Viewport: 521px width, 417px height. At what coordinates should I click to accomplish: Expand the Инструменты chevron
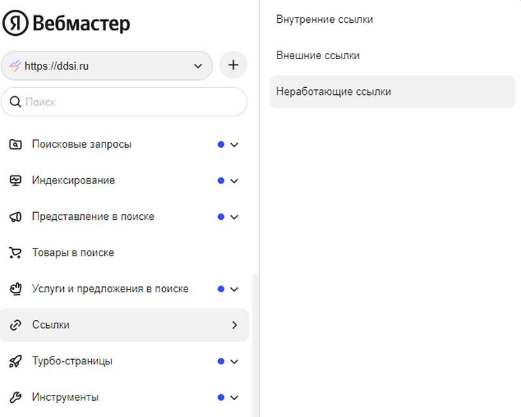(x=234, y=397)
